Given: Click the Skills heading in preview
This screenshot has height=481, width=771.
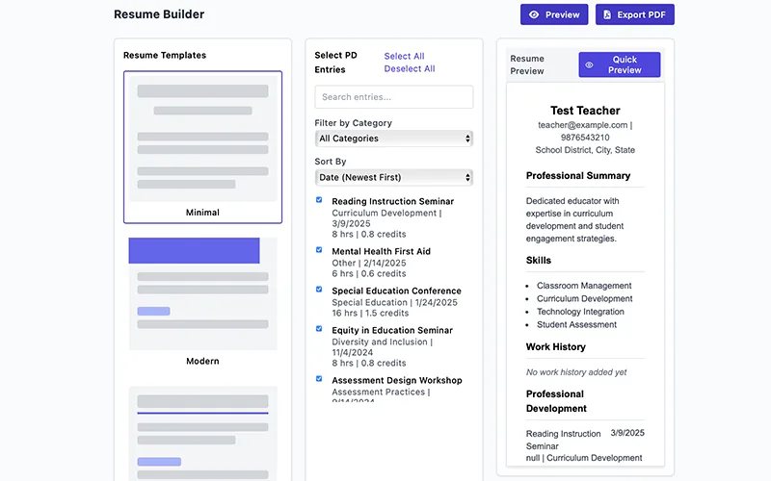Looking at the screenshot, I should (539, 261).
